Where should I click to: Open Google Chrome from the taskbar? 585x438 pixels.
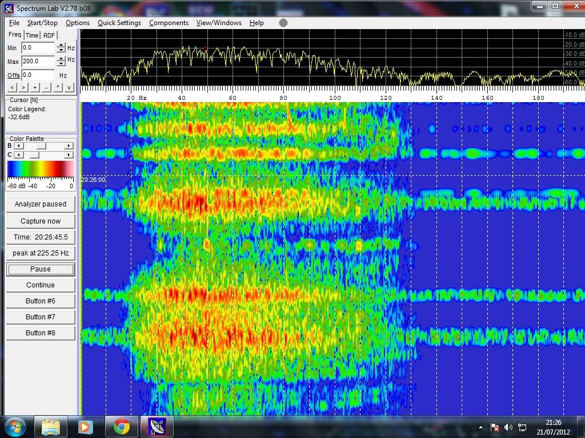point(121,427)
